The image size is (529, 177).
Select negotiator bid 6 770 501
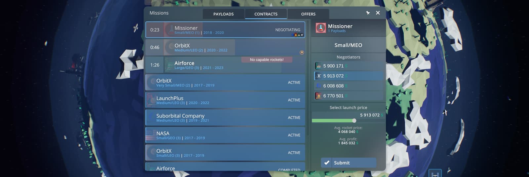pos(348,96)
